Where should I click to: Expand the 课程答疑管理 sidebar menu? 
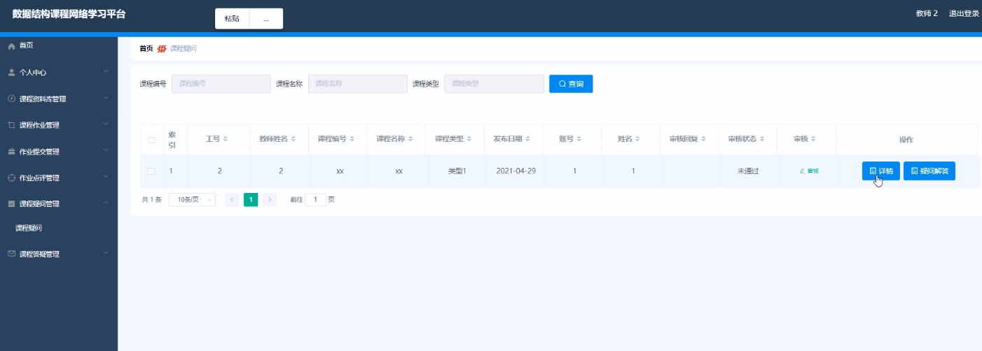[106, 253]
